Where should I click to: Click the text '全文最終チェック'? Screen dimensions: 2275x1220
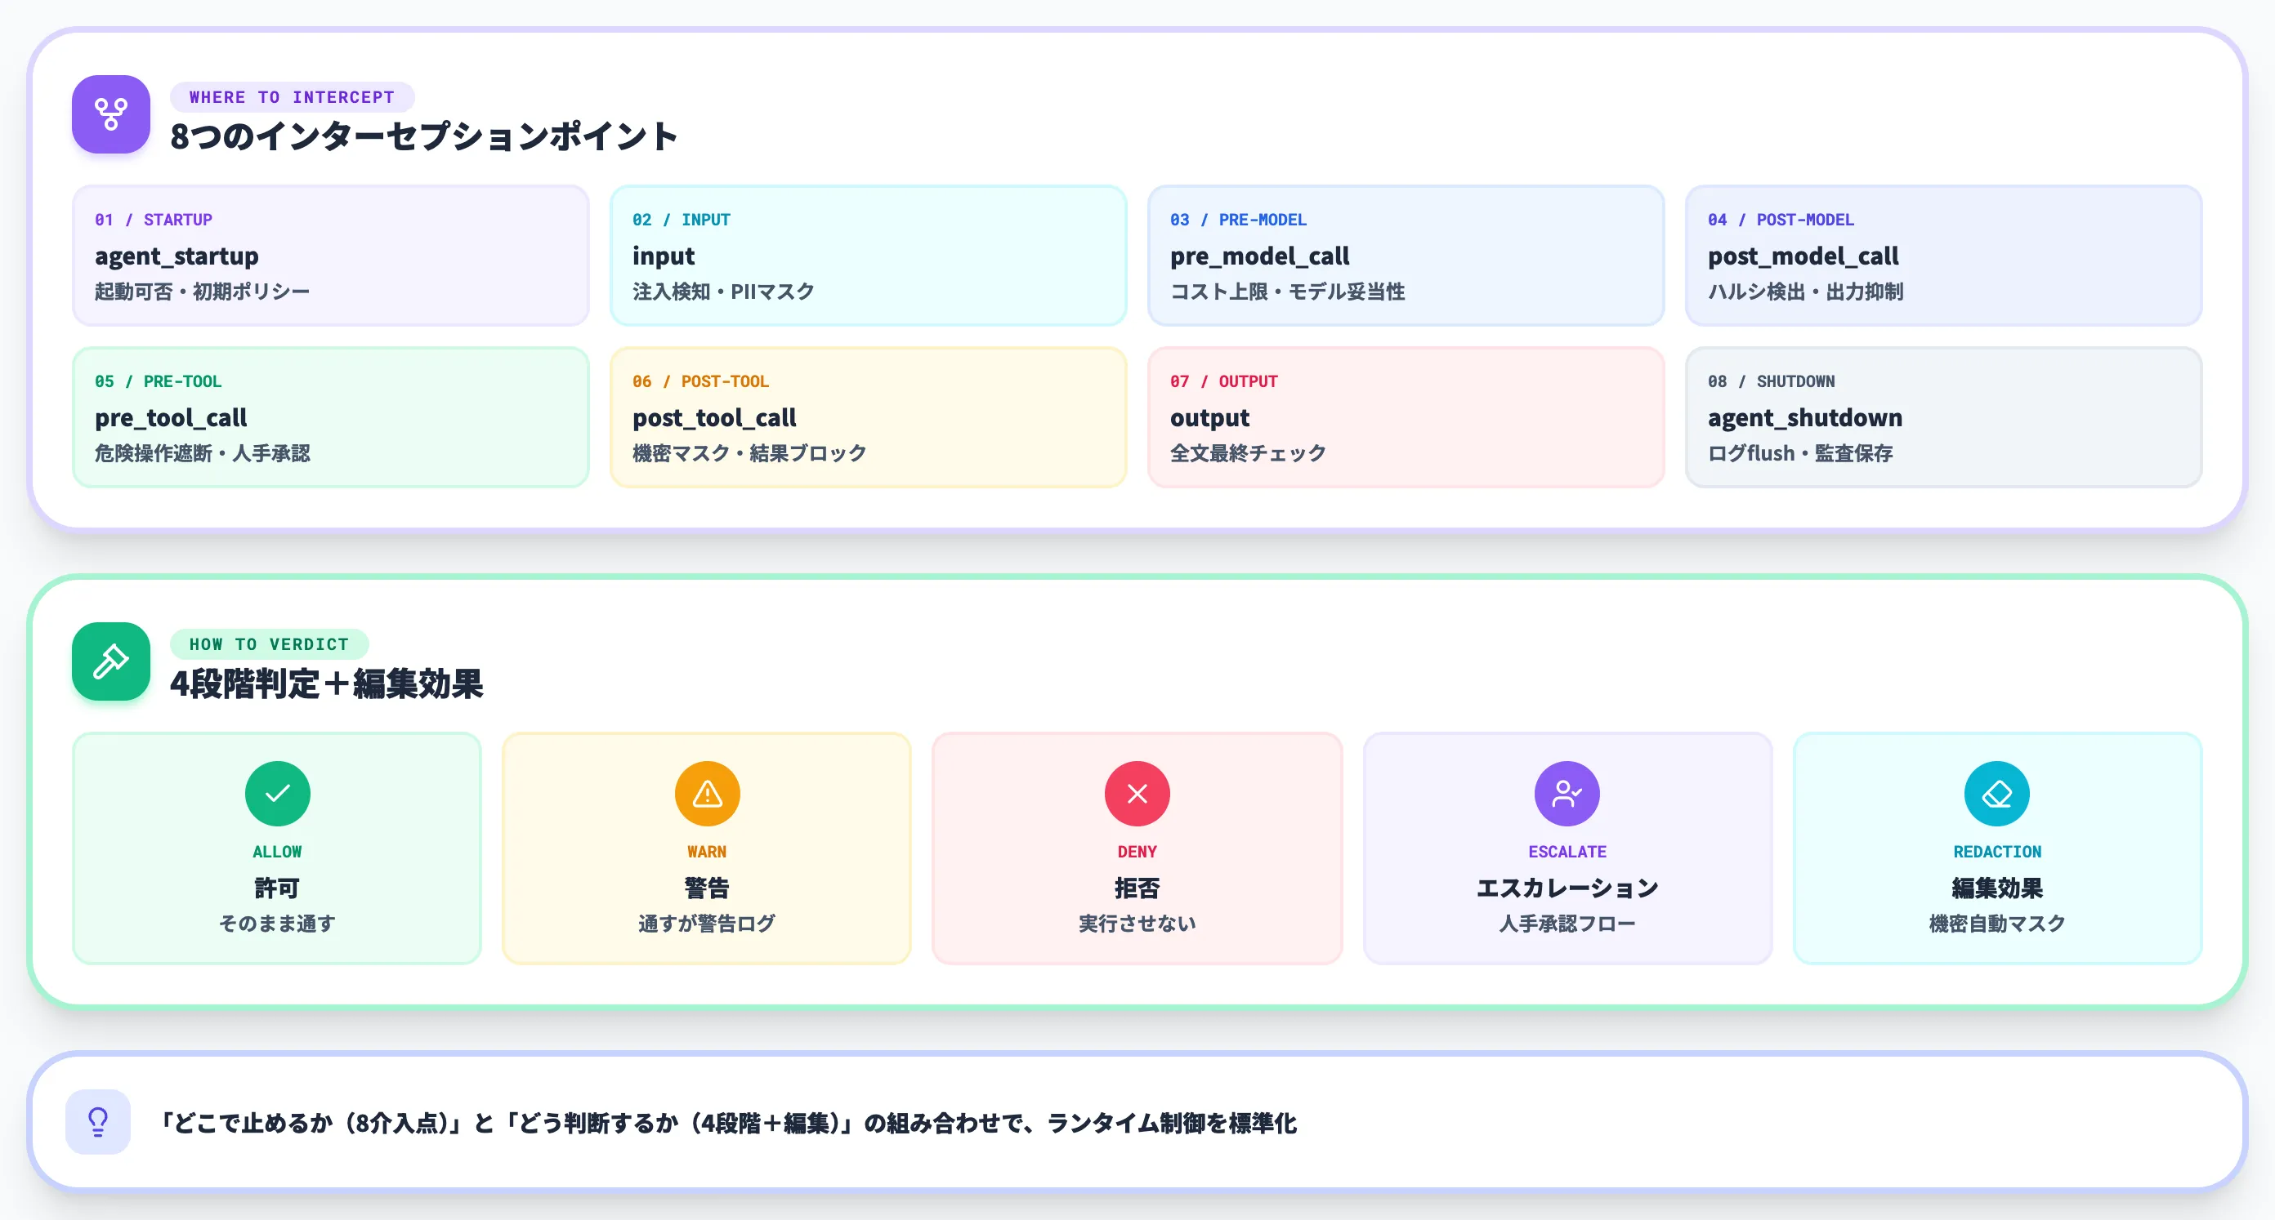point(1248,453)
